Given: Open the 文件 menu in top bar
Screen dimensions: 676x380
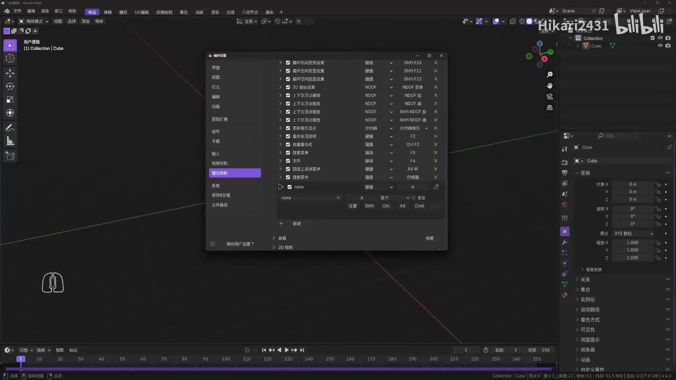Looking at the screenshot, I should (x=17, y=12).
